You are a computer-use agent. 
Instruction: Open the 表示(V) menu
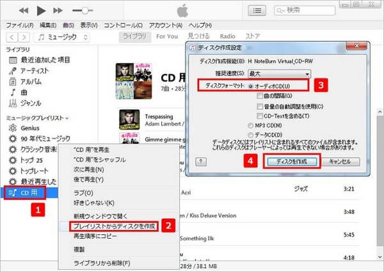[89, 25]
